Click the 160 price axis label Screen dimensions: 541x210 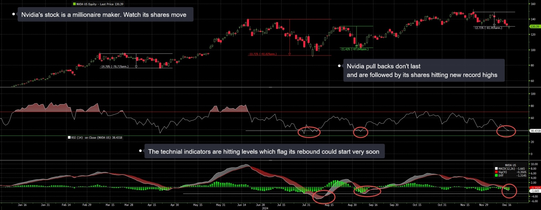533,4
